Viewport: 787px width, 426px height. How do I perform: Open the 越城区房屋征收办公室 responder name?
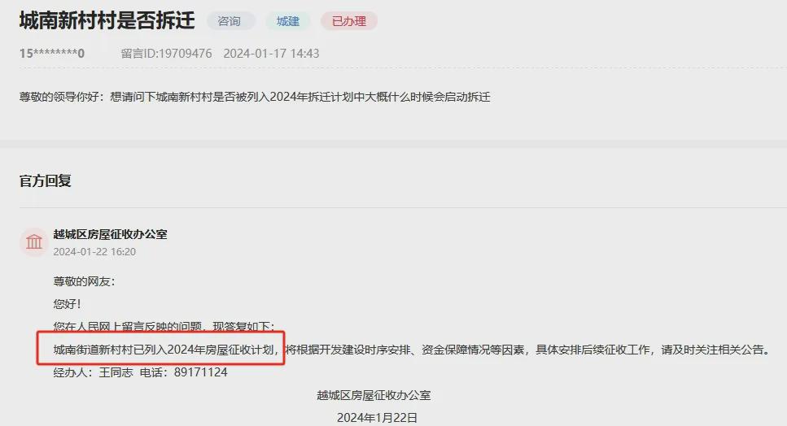pyautogui.click(x=111, y=234)
